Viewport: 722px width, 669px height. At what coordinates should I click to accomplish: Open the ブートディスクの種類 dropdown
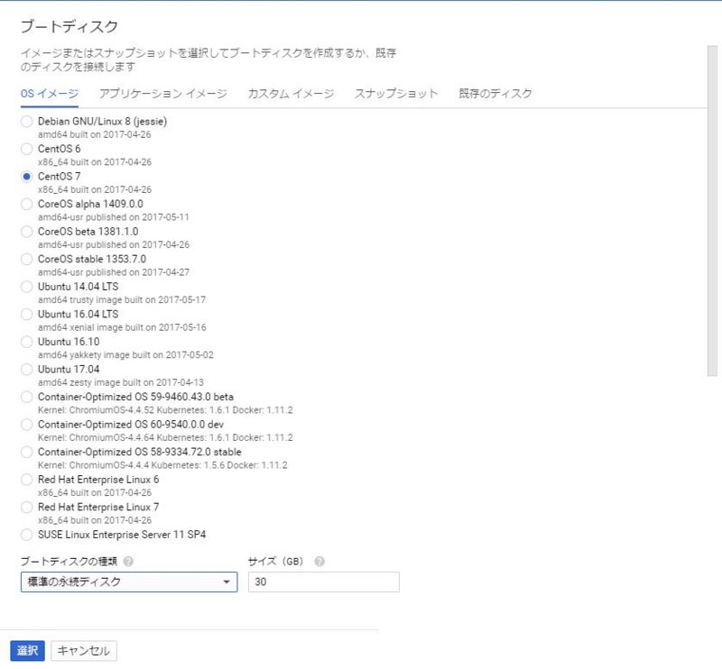(x=129, y=582)
